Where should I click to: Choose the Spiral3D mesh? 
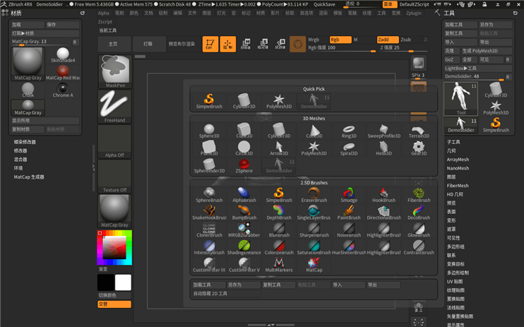coord(349,148)
